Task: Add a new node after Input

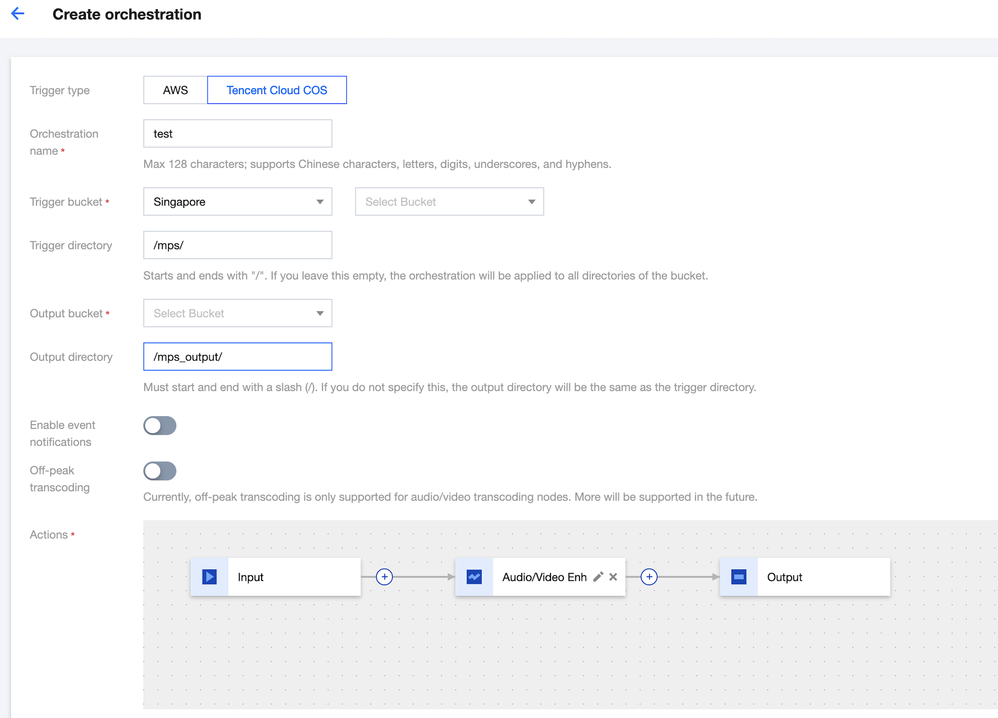Action: click(x=384, y=576)
